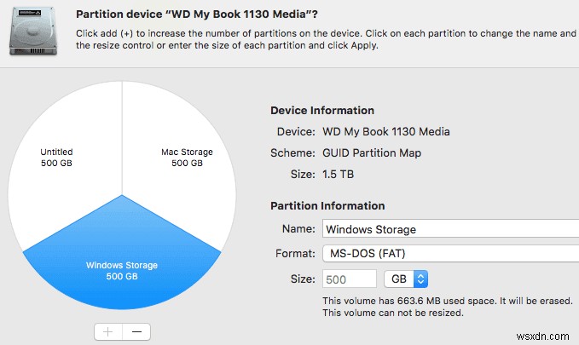Image resolution: width=579 pixels, height=345 pixels.
Task: Click the "can not be resized" notice
Action: [392, 313]
